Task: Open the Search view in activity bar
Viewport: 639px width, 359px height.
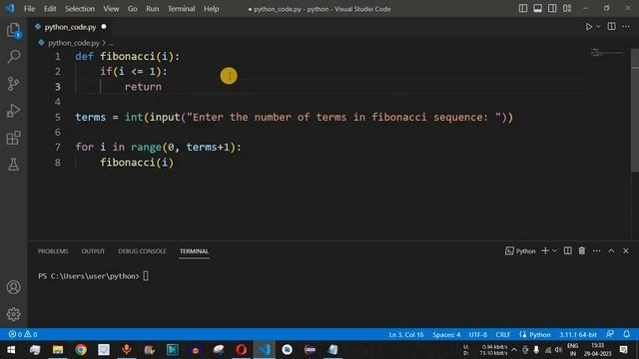Action: pos(13,57)
